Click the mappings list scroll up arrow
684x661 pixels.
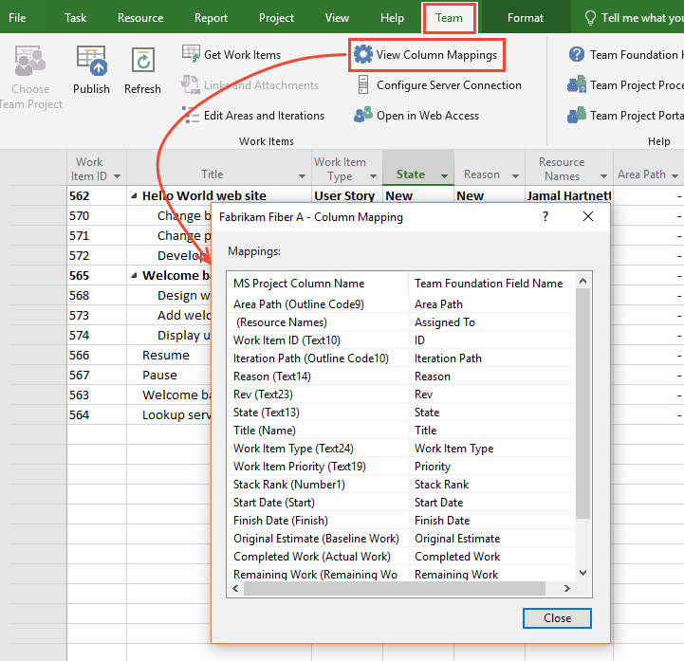coord(582,282)
